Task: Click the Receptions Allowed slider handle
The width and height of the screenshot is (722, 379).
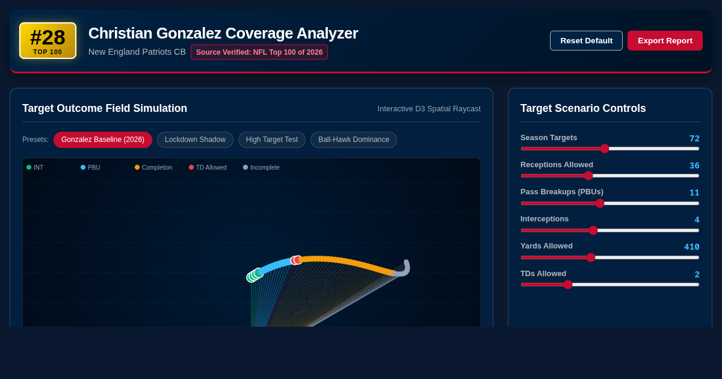Action: [588, 176]
